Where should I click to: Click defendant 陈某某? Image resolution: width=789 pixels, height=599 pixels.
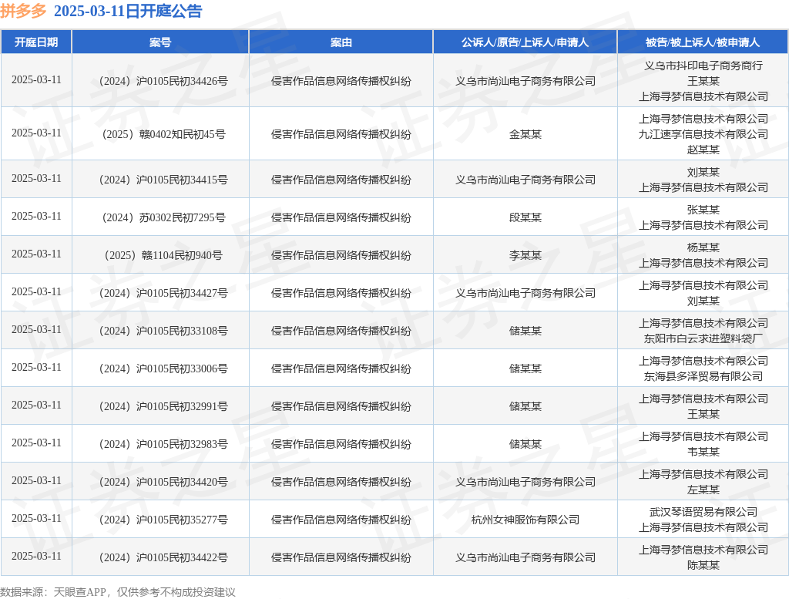(x=703, y=565)
